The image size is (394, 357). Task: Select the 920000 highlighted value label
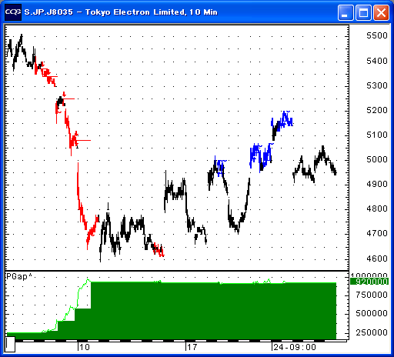click(x=369, y=282)
